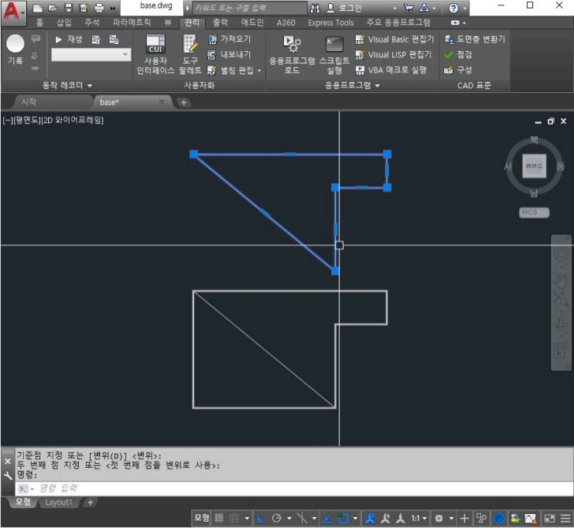Open the annotation scale 1:1 dropdown
Viewport: 574px width, 528px height.
point(419,518)
